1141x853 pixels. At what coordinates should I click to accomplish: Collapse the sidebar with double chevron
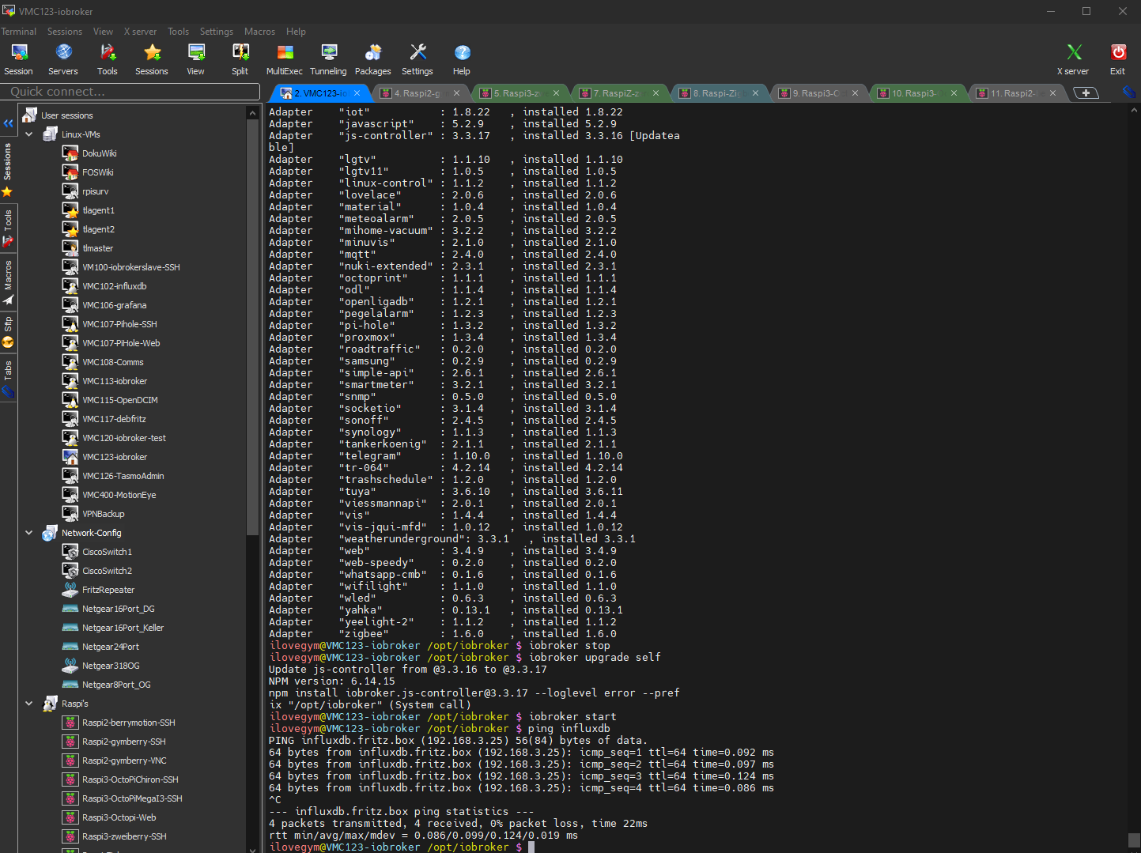[x=8, y=123]
